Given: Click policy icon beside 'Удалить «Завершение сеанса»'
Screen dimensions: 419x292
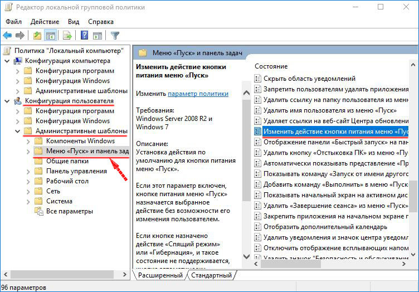Looking at the screenshot, I should point(257,206).
